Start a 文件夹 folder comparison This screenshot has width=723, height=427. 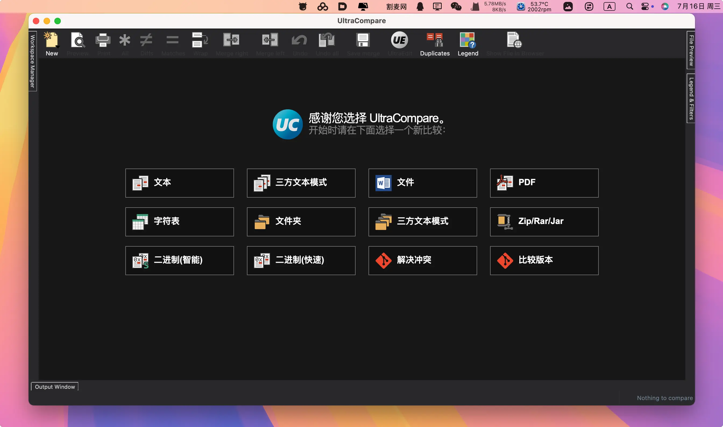point(301,222)
